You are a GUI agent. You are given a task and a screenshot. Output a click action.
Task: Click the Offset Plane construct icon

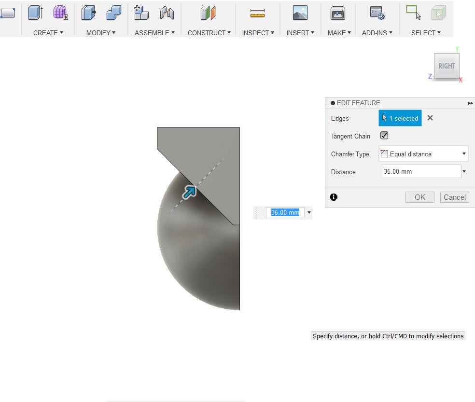pos(208,13)
